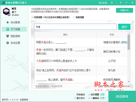136x102 pixels.
Task: Open settings gear icon in title bar
Action: click(x=112, y=3)
